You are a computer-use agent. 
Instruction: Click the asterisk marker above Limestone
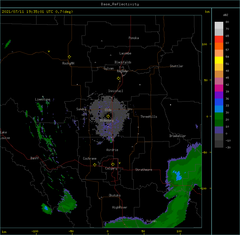43,97
